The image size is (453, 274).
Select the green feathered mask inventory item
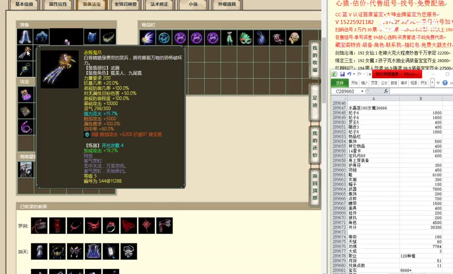(x=245, y=38)
